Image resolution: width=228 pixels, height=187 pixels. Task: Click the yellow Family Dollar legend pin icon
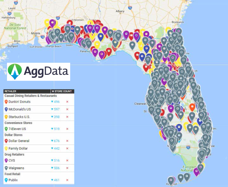[x=6, y=149]
